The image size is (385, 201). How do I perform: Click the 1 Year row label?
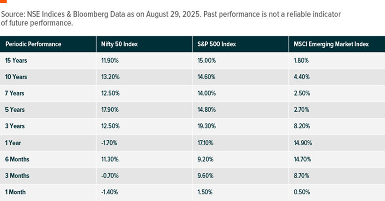[x=14, y=143]
